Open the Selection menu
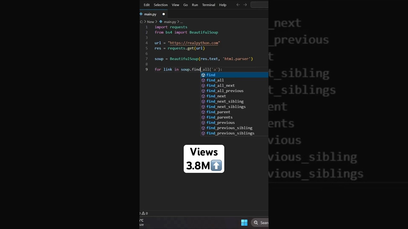 pyautogui.click(x=161, y=5)
